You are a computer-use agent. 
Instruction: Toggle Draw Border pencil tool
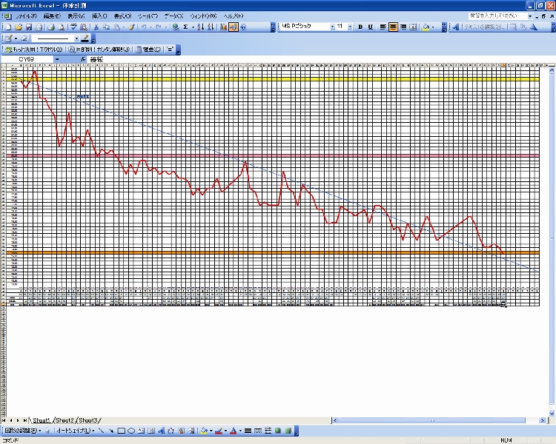[x=8, y=38]
